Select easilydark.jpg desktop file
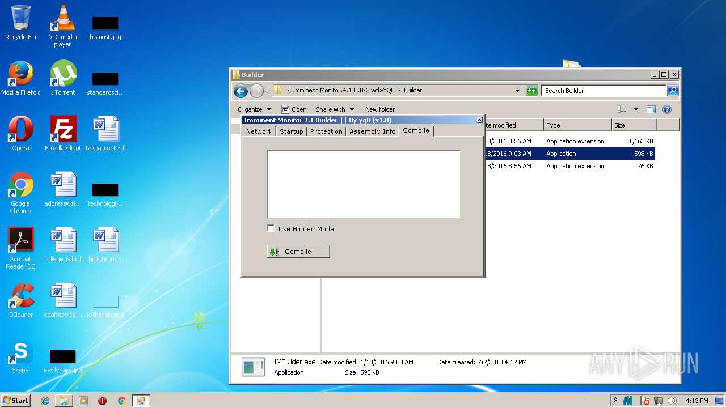The height and width of the screenshot is (408, 726). (62, 362)
